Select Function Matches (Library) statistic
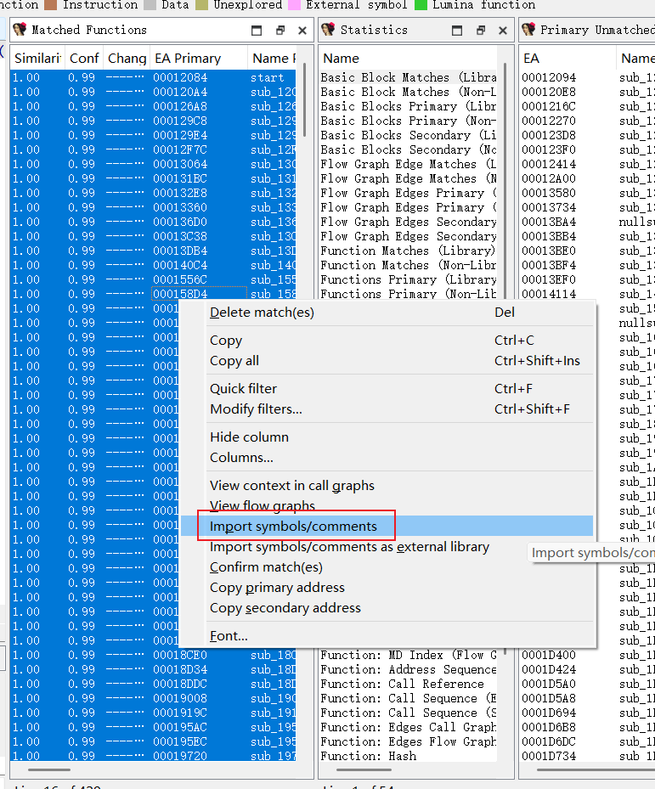 click(x=408, y=251)
